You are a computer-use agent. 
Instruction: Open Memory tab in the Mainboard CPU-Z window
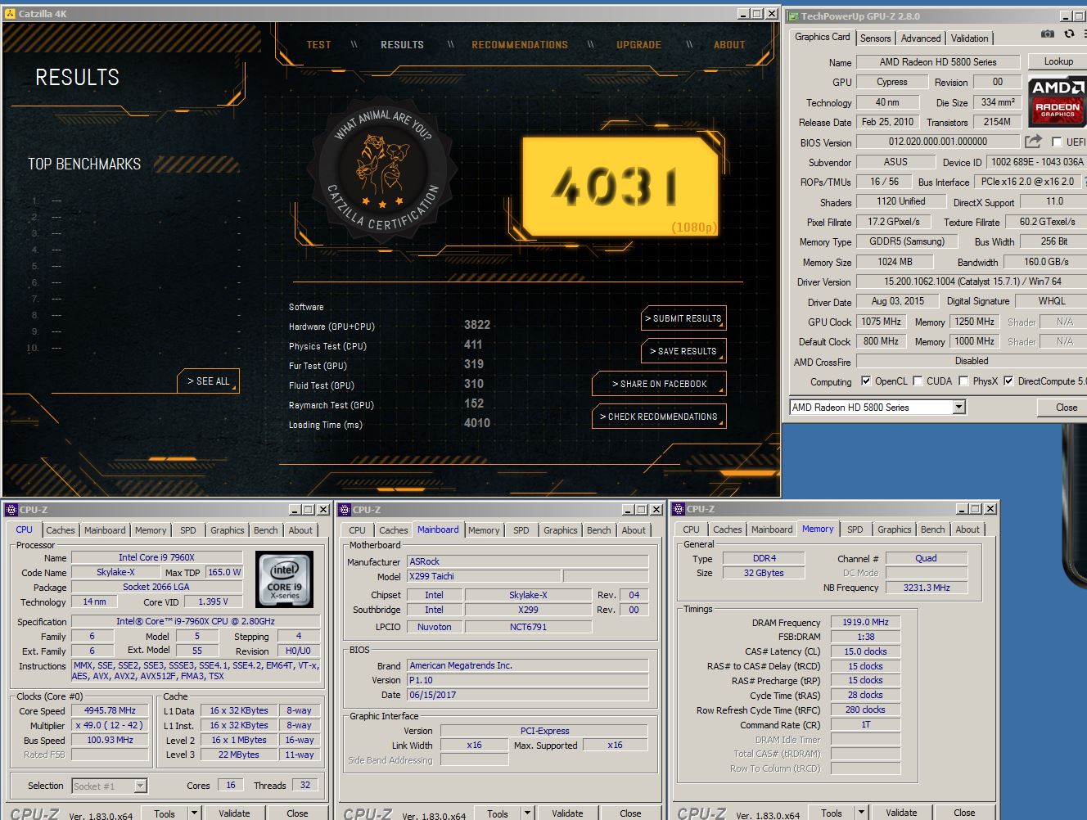pyautogui.click(x=484, y=530)
